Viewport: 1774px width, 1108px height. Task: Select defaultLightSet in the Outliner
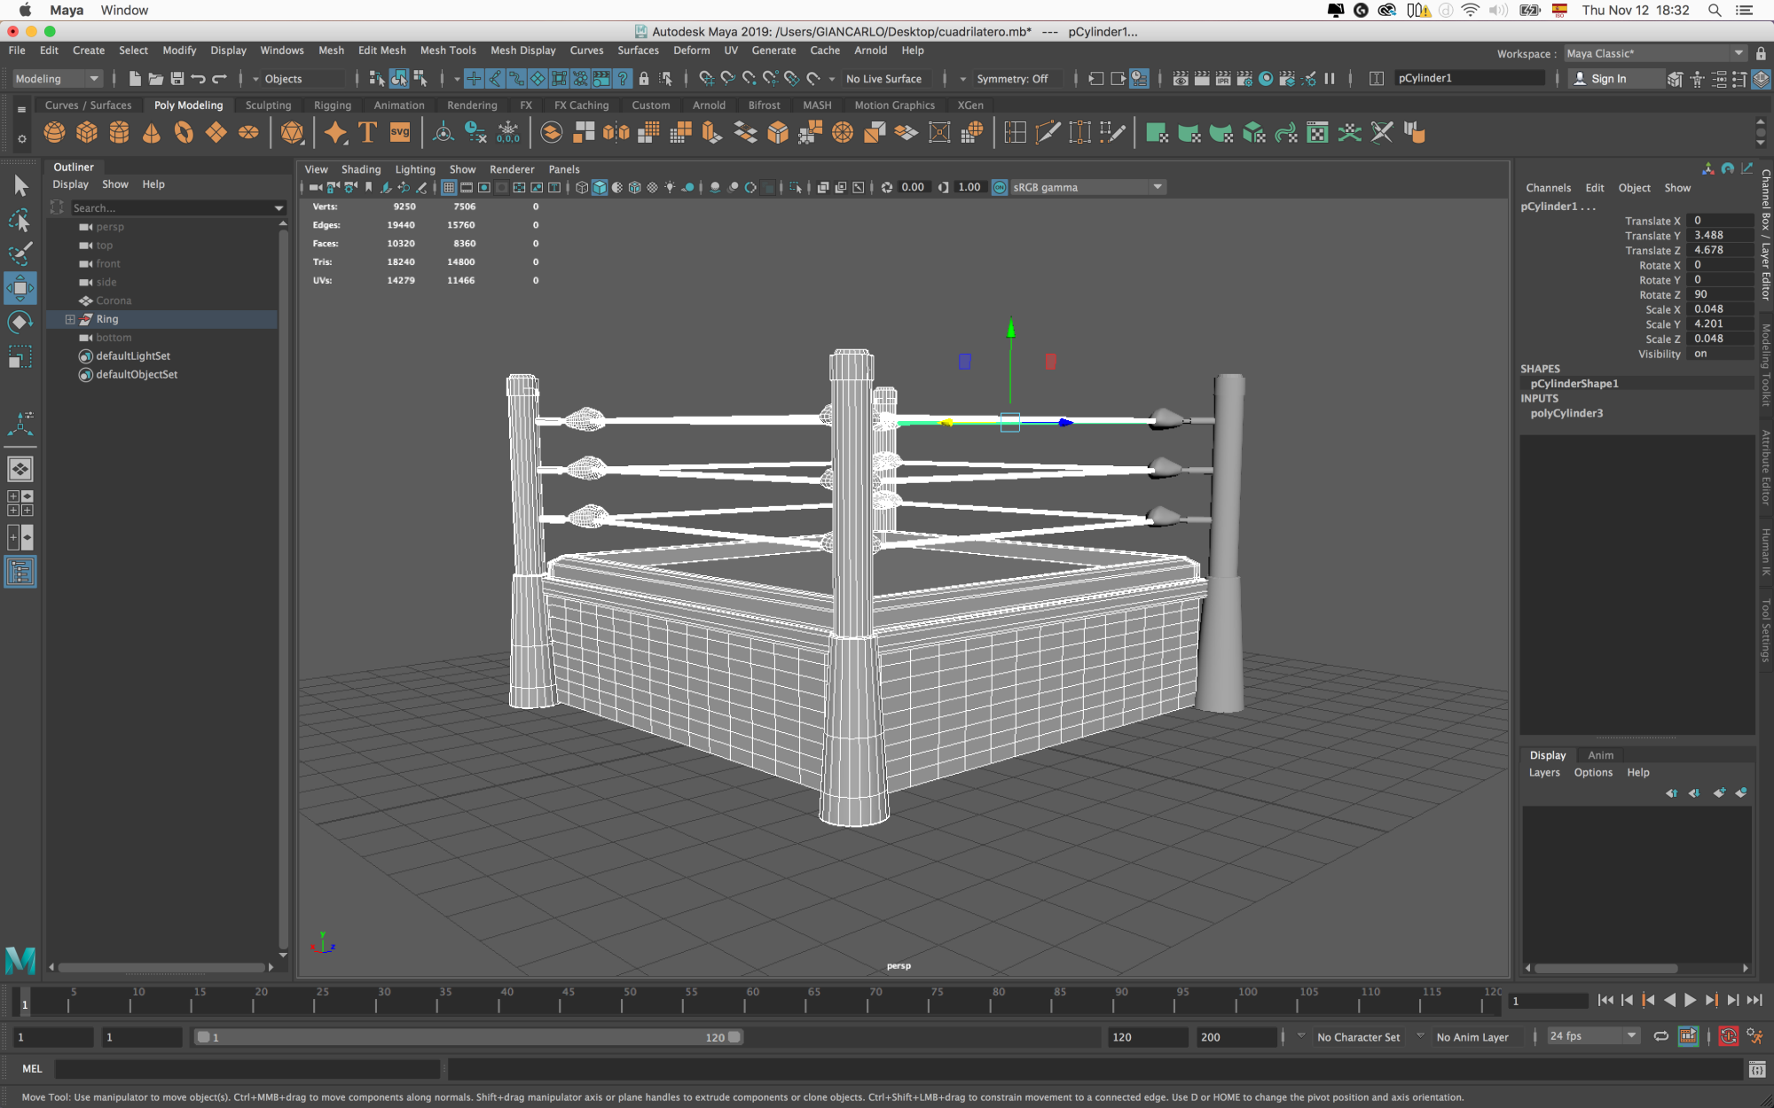pos(133,356)
